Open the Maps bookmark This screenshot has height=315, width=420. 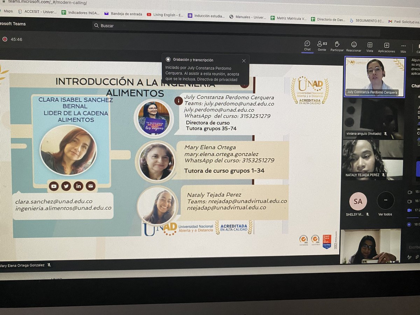[x=6, y=11]
